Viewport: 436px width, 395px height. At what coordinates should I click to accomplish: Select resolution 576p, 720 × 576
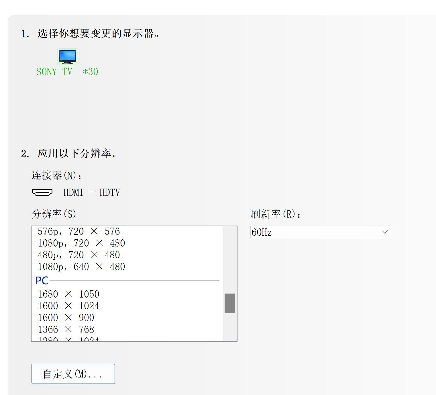78,231
